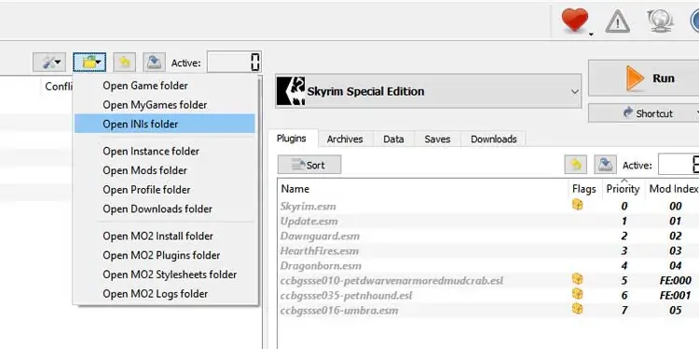Screen dimensions: 699x349
Task: Select the Dragonborn.esm plugin row
Action: click(x=488, y=266)
